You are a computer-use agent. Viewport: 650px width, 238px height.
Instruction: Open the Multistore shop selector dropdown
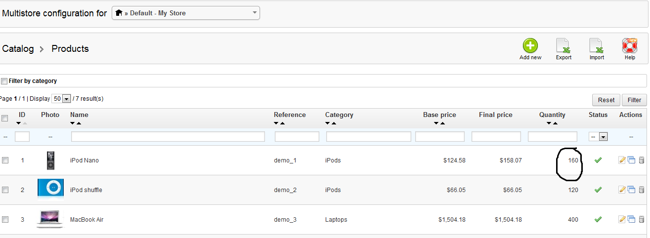pos(186,13)
